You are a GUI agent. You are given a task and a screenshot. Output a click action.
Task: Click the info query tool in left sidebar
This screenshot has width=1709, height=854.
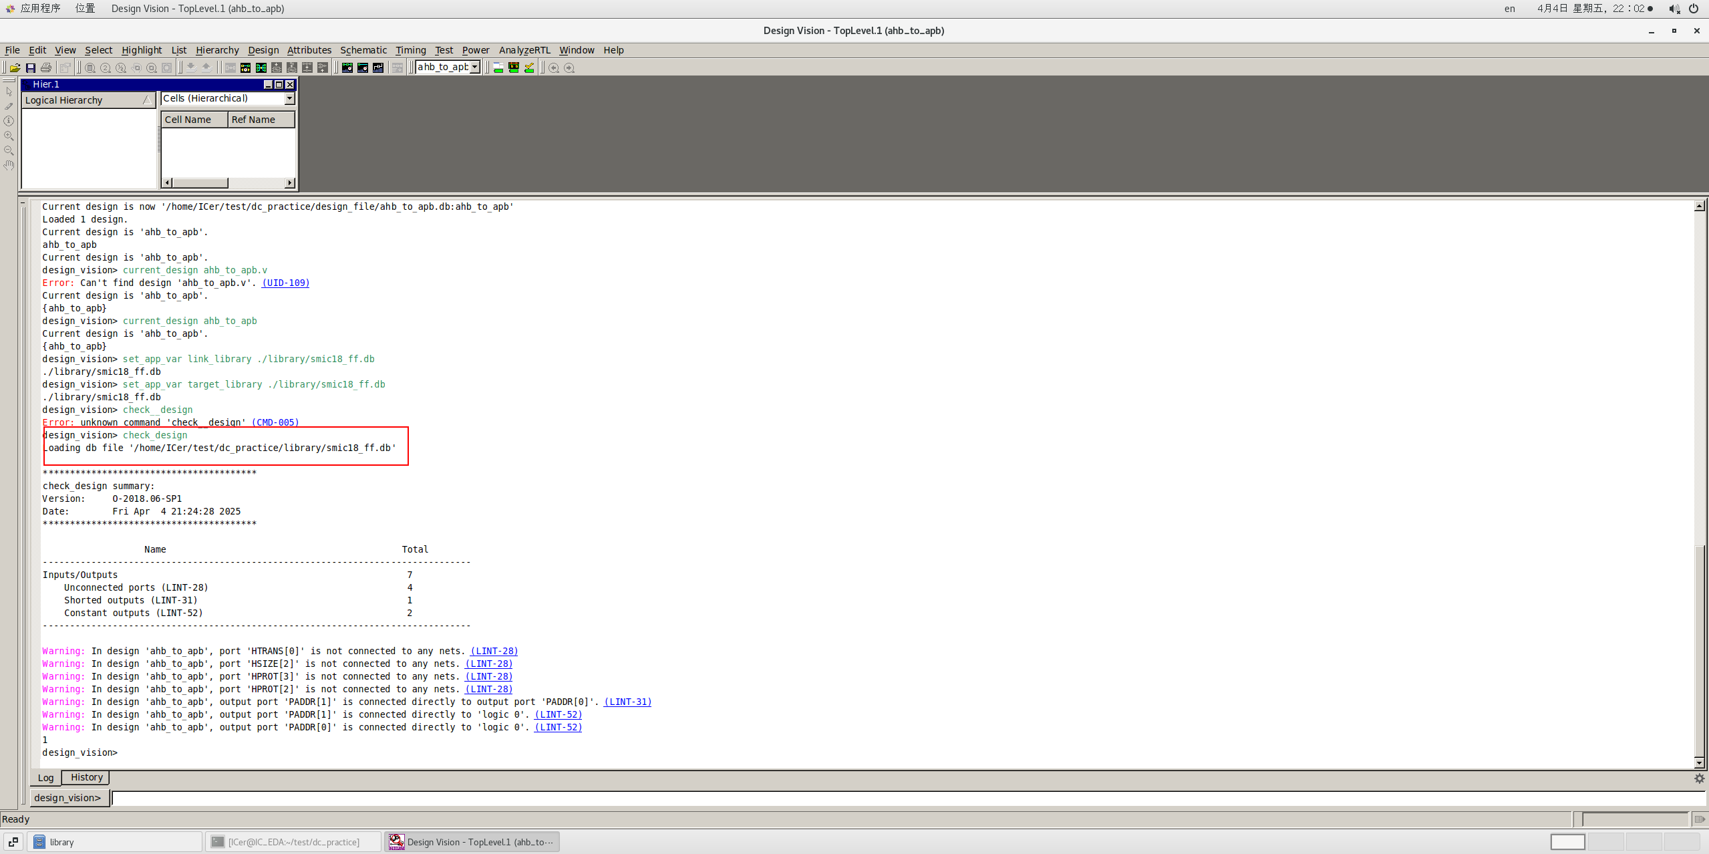9,121
